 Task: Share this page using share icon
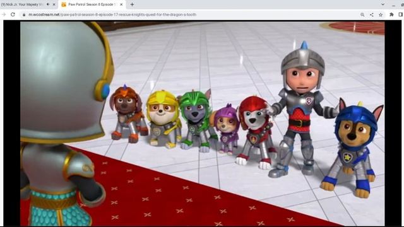(372, 15)
